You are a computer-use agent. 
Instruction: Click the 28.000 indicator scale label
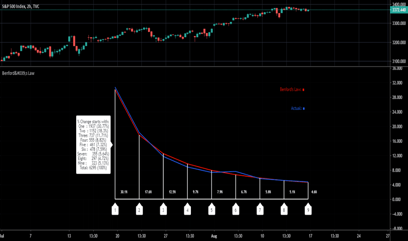tap(397, 97)
